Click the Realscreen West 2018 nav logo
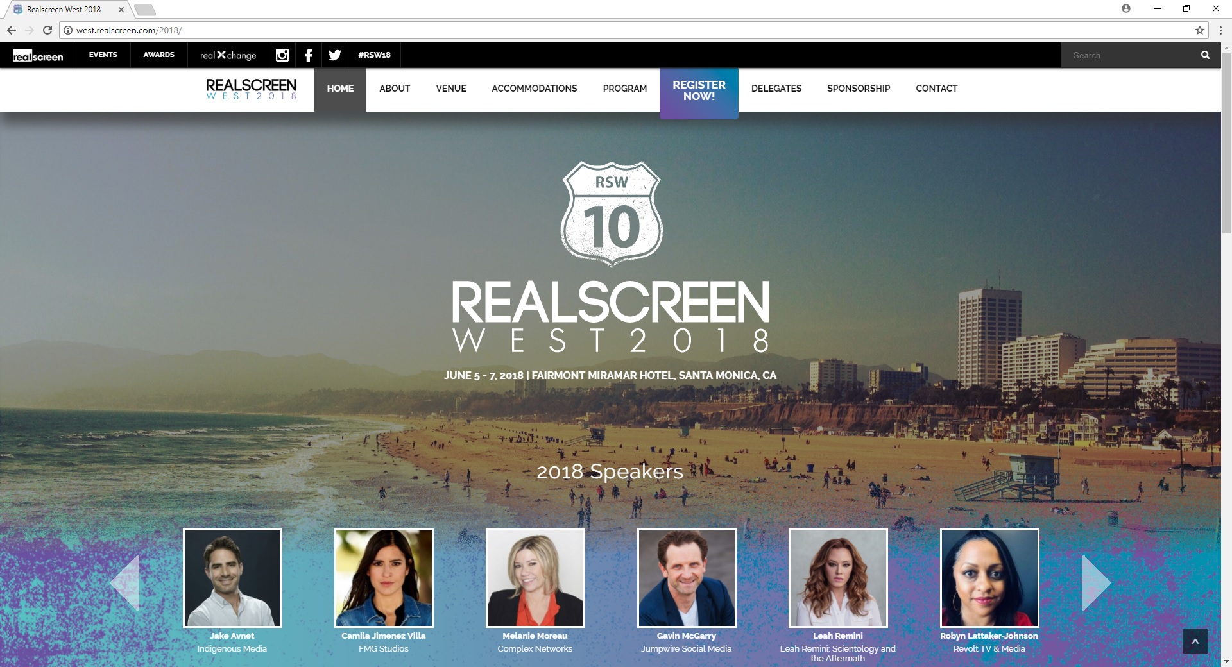 pyautogui.click(x=251, y=89)
